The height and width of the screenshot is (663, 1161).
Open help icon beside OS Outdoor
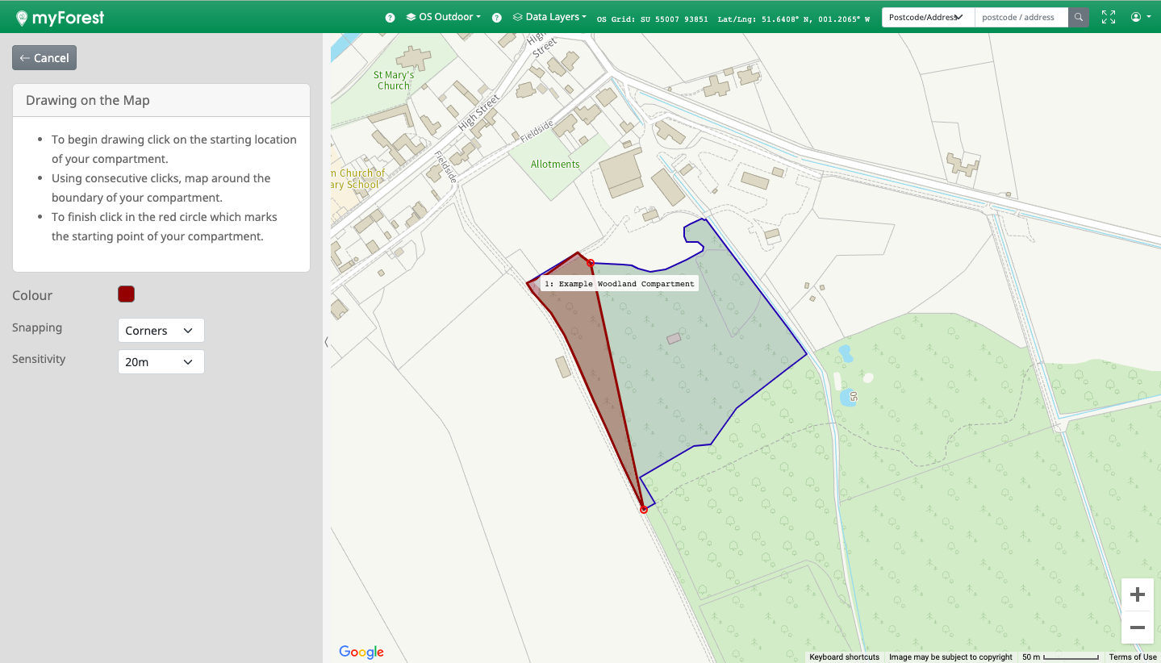pos(390,18)
